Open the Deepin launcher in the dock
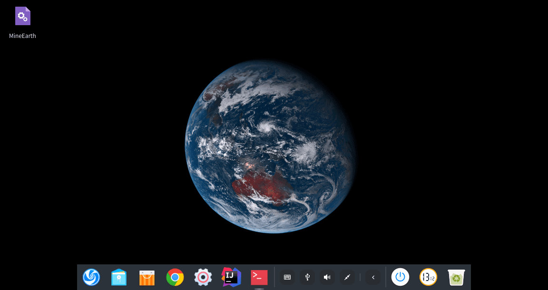The width and height of the screenshot is (548, 290). pos(91,277)
